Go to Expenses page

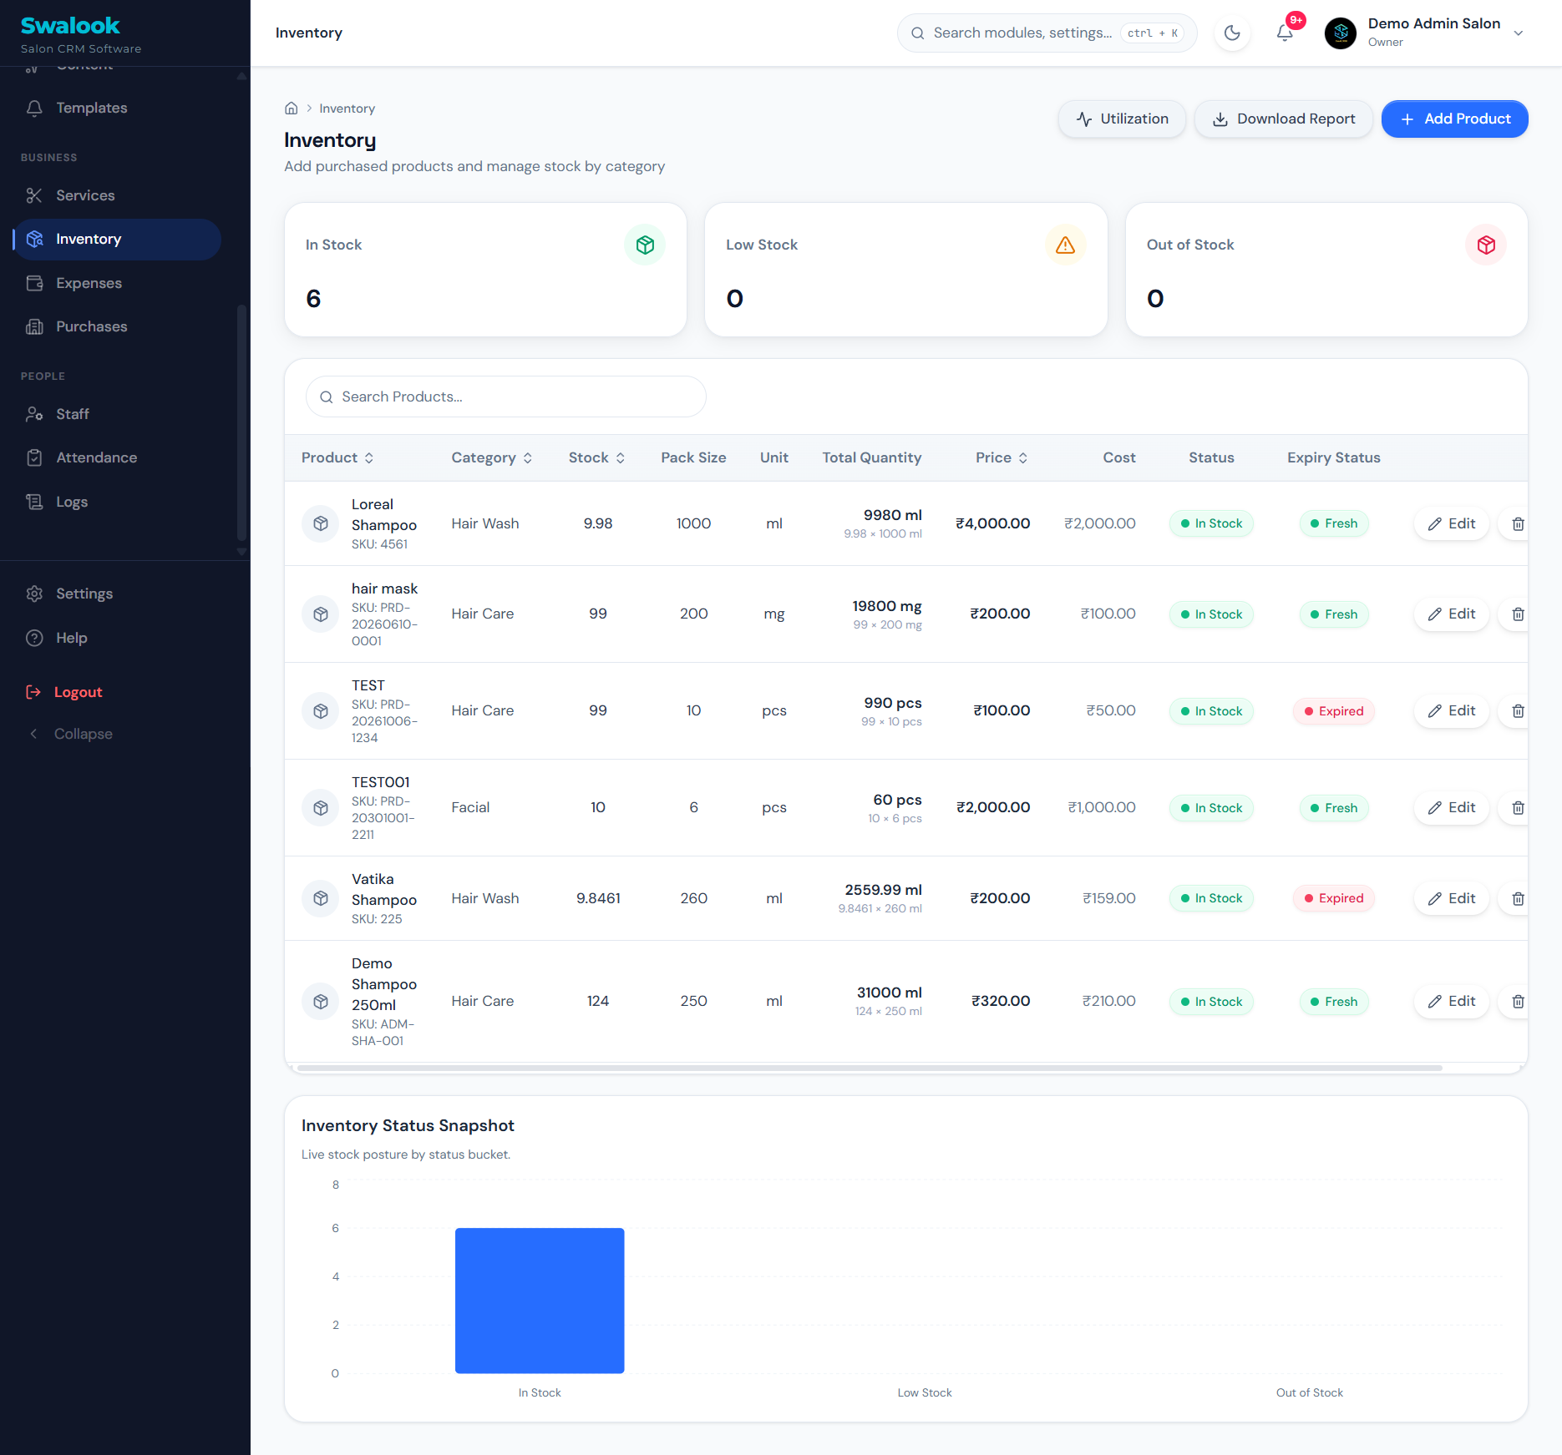click(117, 283)
